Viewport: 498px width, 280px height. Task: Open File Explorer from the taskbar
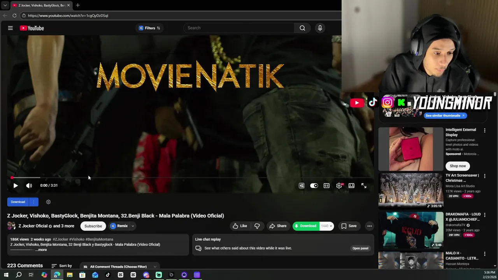[x=70, y=275]
